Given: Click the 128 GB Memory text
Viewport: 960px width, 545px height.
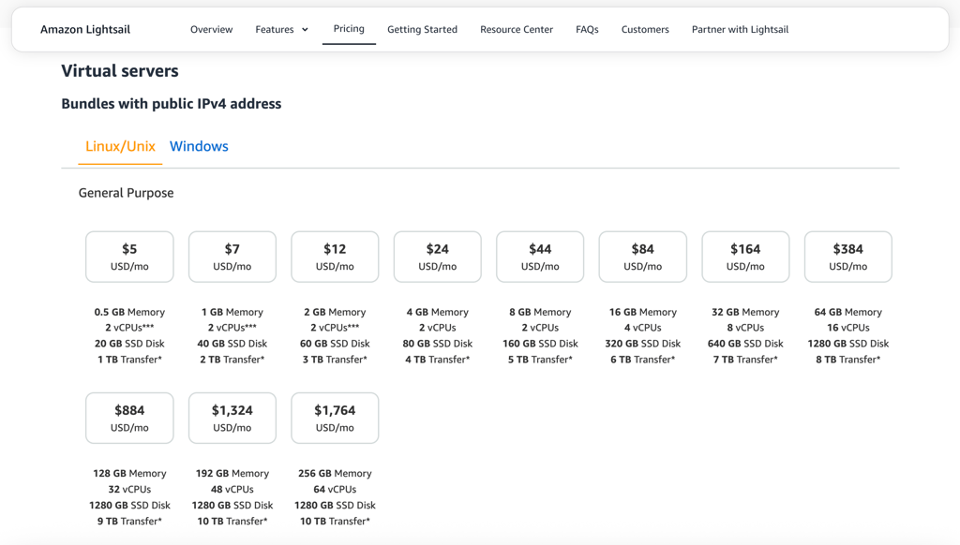Looking at the screenshot, I should pos(129,474).
